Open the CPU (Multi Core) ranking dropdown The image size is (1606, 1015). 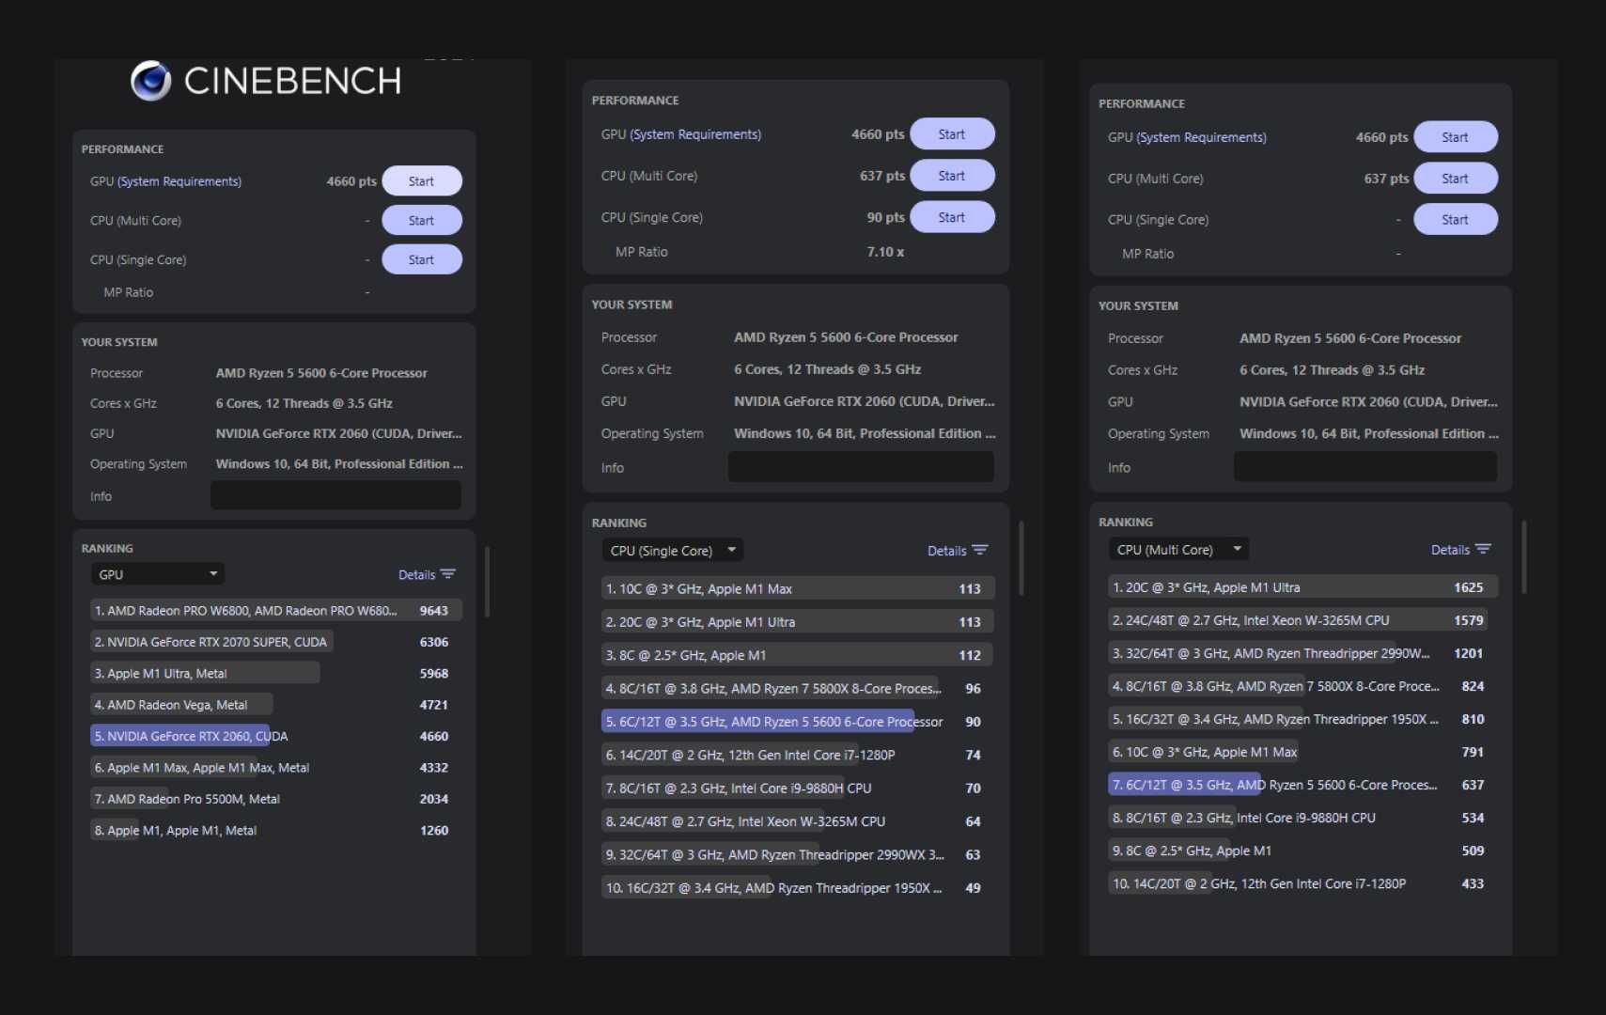point(1178,550)
